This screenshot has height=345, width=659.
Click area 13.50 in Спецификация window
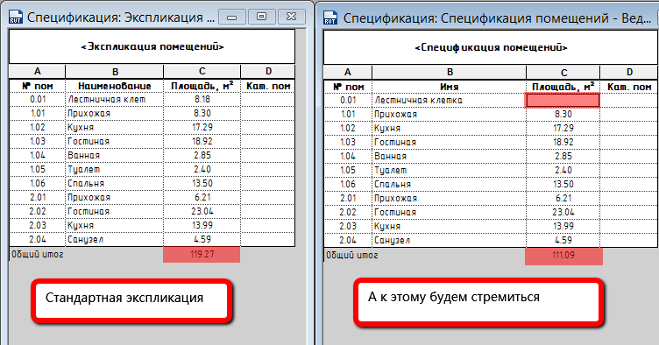(x=563, y=184)
